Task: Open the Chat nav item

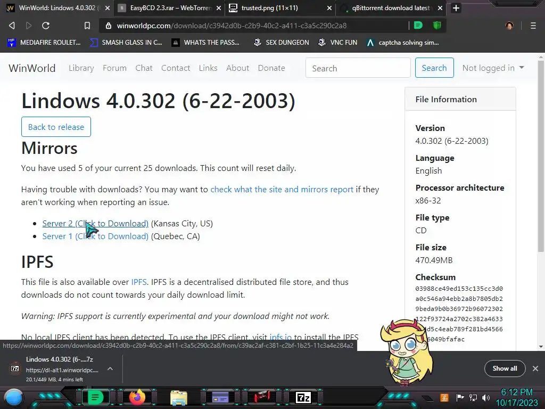Action: pos(144,68)
